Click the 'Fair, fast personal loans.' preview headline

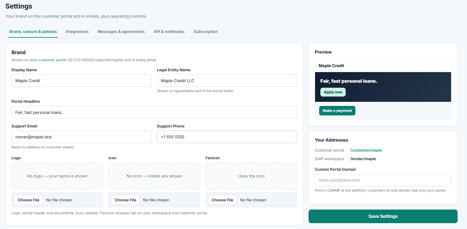[349, 81]
